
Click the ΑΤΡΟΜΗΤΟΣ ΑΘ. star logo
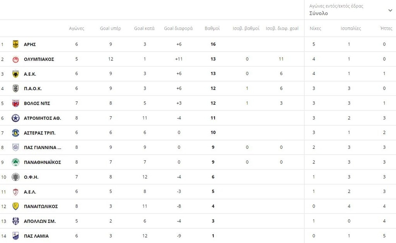pos(15,118)
